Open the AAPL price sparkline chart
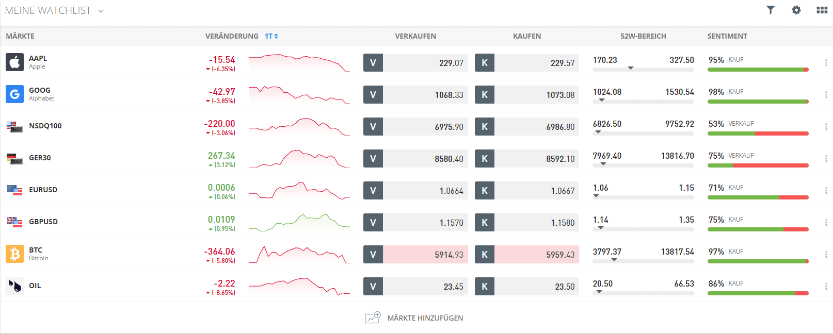 299,63
